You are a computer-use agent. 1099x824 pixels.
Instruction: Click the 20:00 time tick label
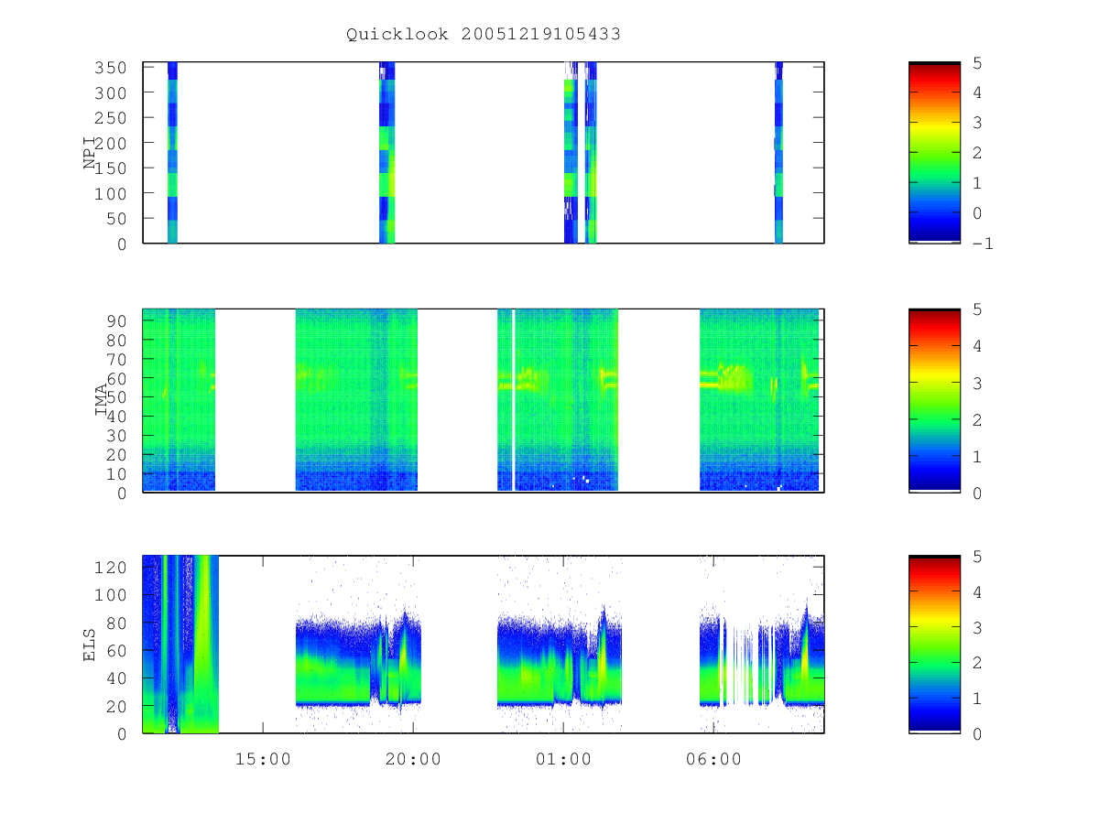(413, 759)
